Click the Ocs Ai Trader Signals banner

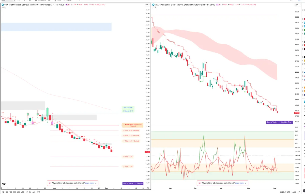(x=133, y=183)
